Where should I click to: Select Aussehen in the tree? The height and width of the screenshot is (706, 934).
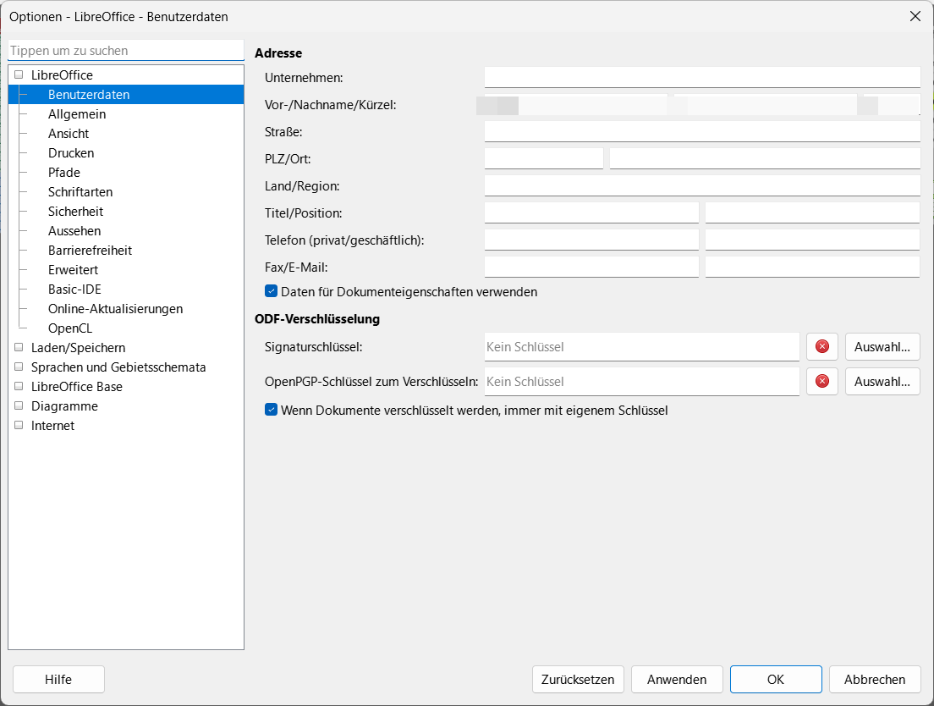74,230
